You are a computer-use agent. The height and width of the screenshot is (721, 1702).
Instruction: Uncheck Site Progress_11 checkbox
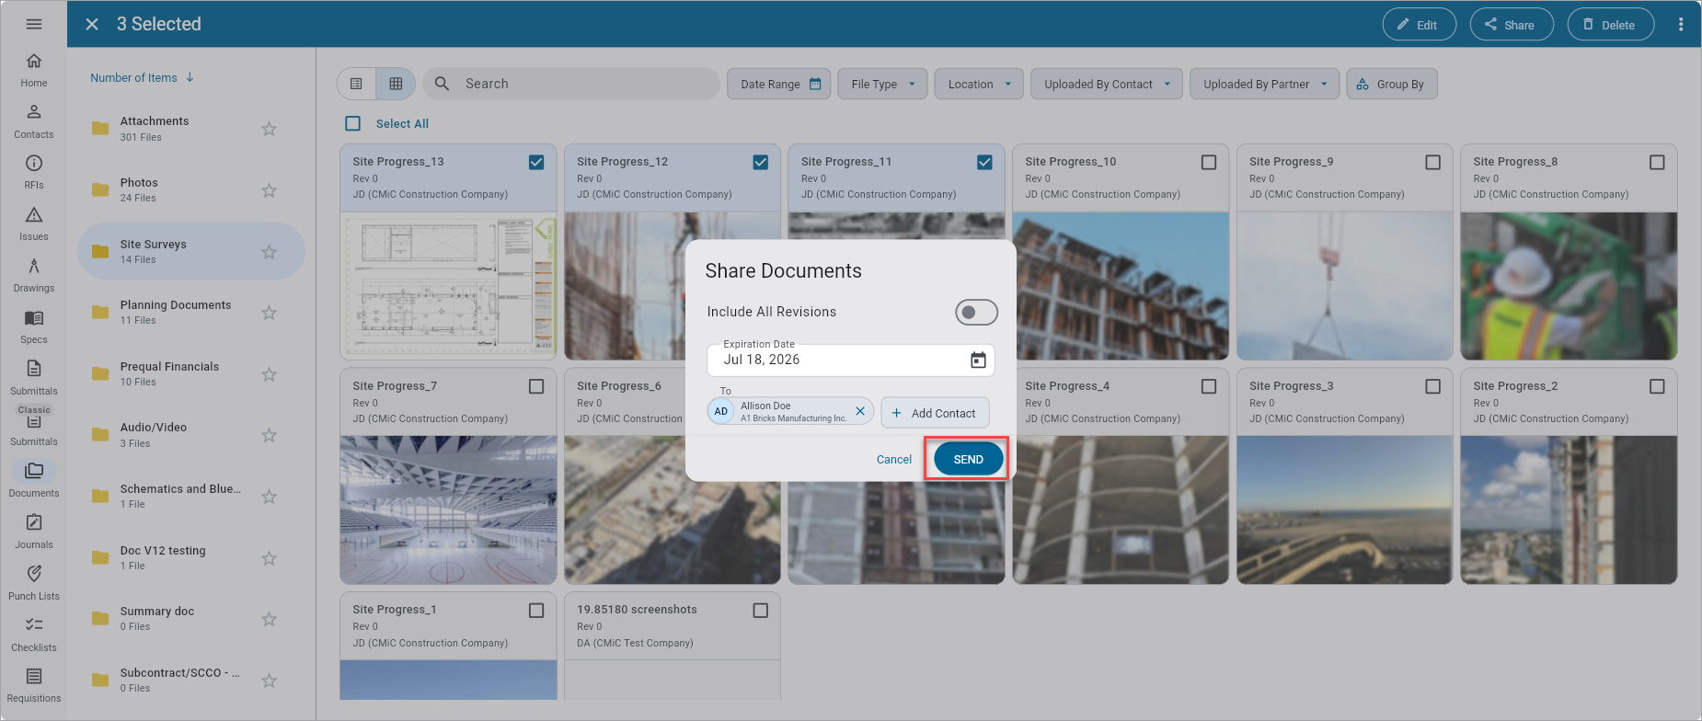[x=984, y=162]
